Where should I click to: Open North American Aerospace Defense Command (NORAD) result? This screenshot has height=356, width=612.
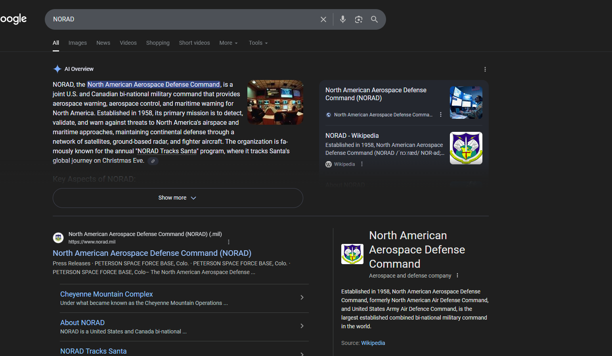pyautogui.click(x=152, y=253)
